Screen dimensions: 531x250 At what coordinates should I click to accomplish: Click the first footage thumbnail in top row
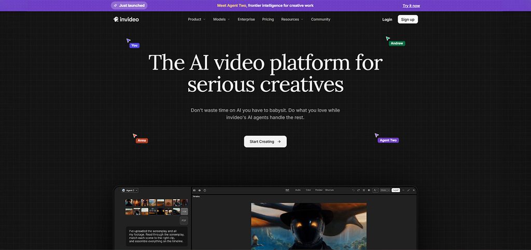129,203
